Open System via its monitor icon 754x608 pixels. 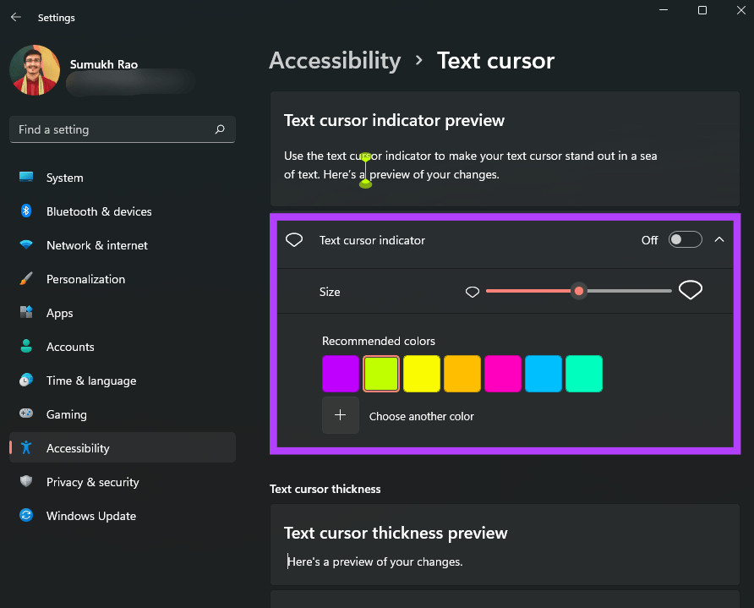click(26, 177)
